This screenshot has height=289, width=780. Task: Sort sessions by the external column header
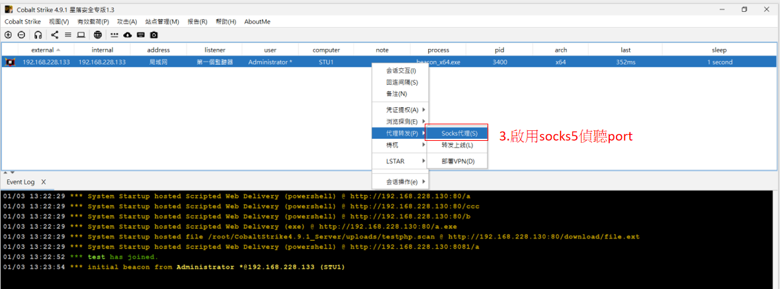coord(46,50)
